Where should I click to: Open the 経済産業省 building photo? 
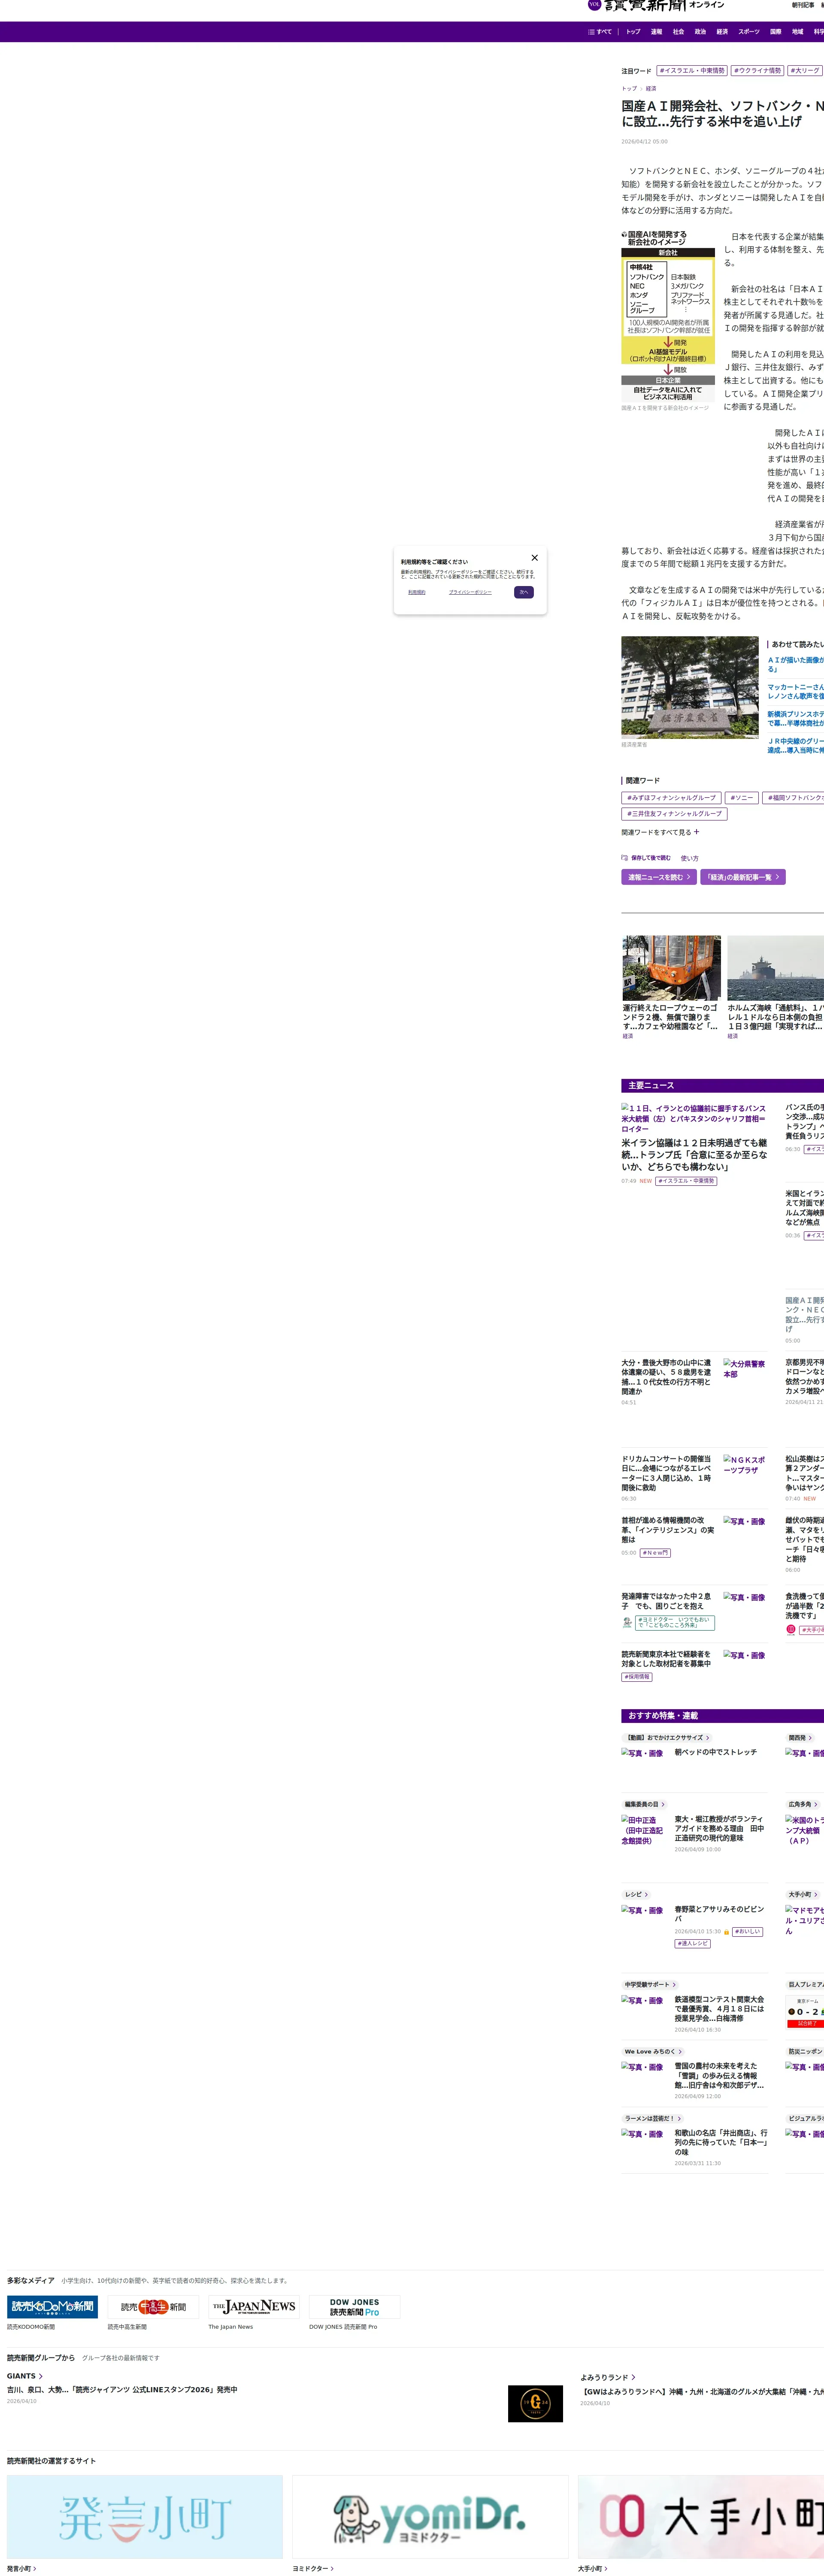690,687
